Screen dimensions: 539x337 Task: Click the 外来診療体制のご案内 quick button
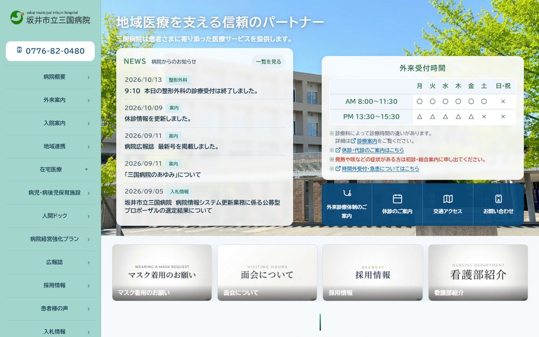[x=347, y=204]
